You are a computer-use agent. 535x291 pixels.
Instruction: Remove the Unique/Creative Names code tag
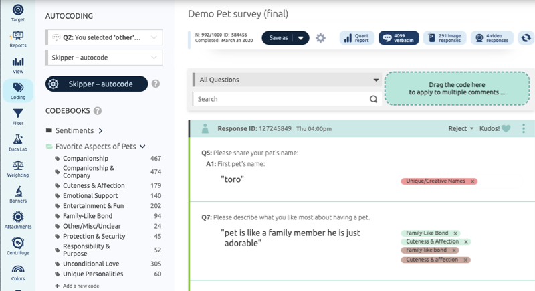[x=473, y=181]
